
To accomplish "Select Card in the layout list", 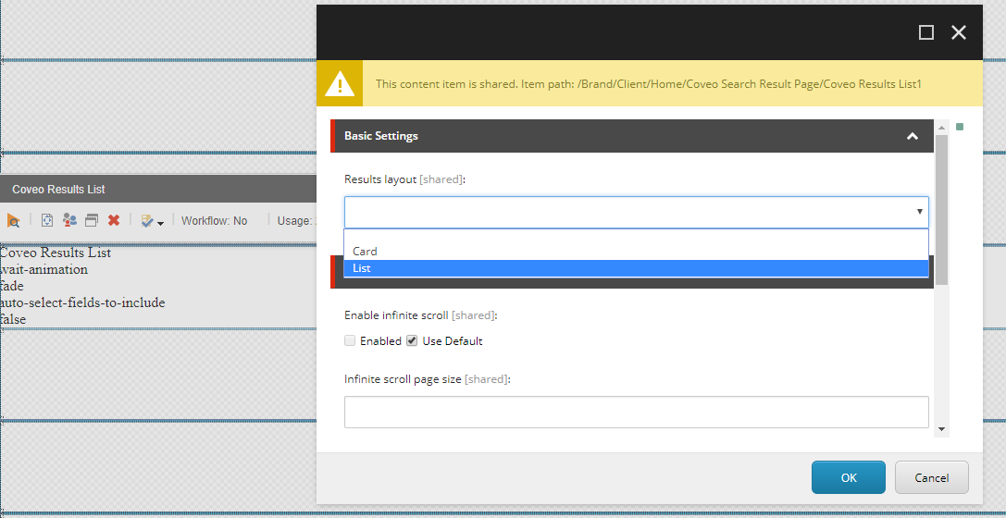I will point(637,252).
